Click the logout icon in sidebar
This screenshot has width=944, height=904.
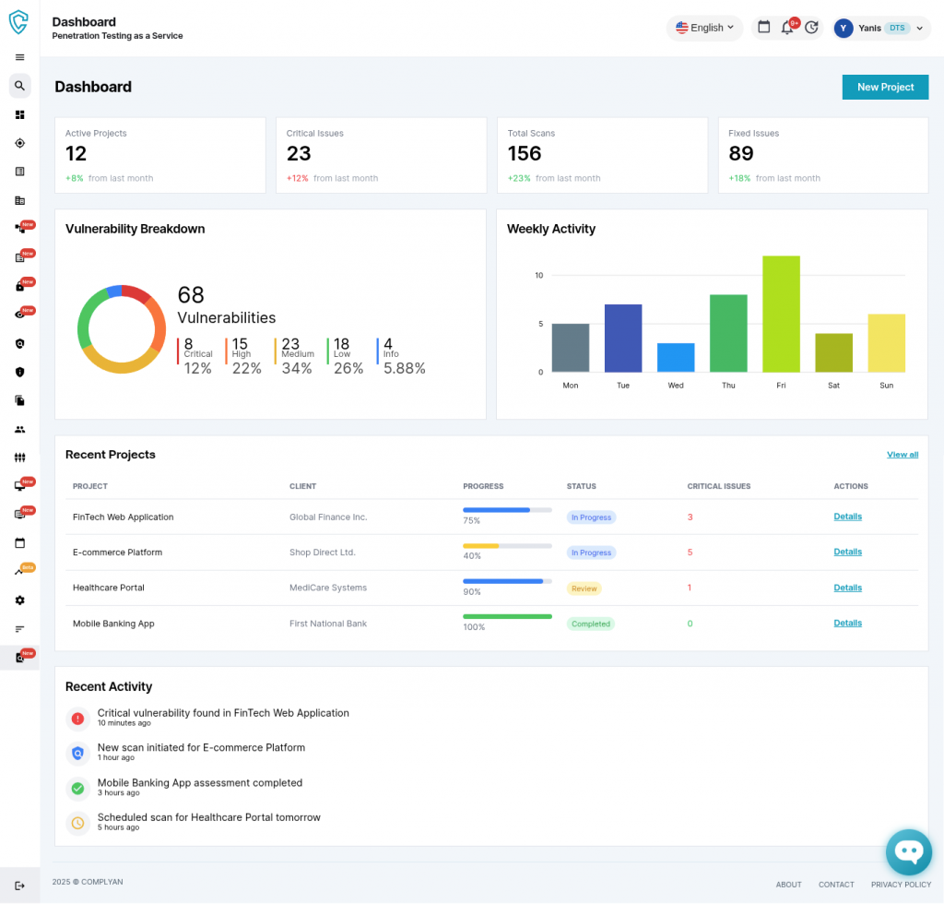(19, 886)
